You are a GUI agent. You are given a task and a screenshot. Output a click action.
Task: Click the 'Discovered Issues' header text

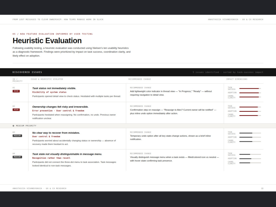coord(27,72)
